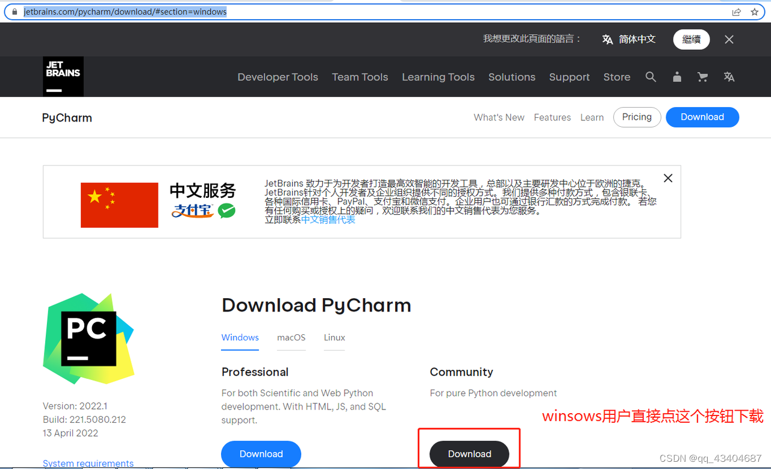Click the PyCharm product title link
The height and width of the screenshot is (469, 771).
click(67, 118)
